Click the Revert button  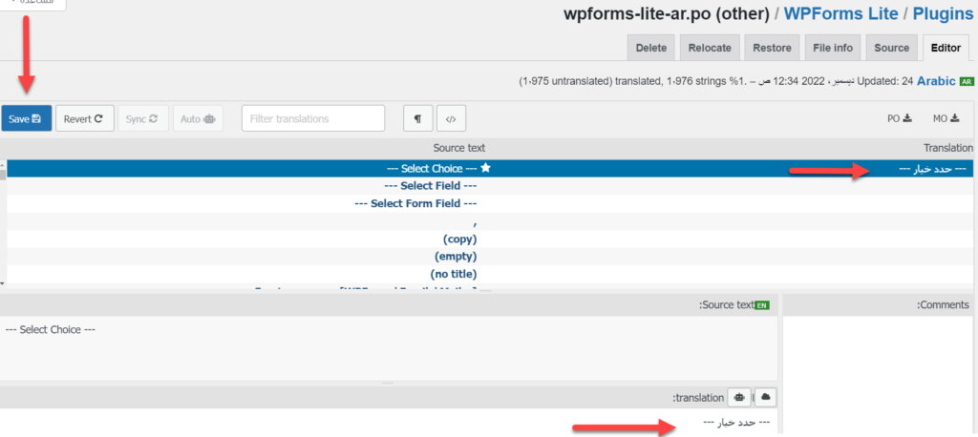coord(85,118)
